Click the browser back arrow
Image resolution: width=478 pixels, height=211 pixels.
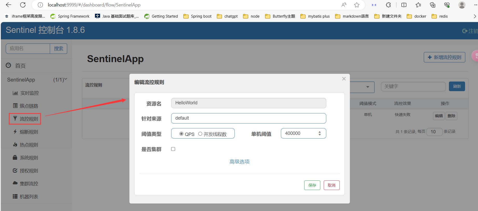[9, 5]
